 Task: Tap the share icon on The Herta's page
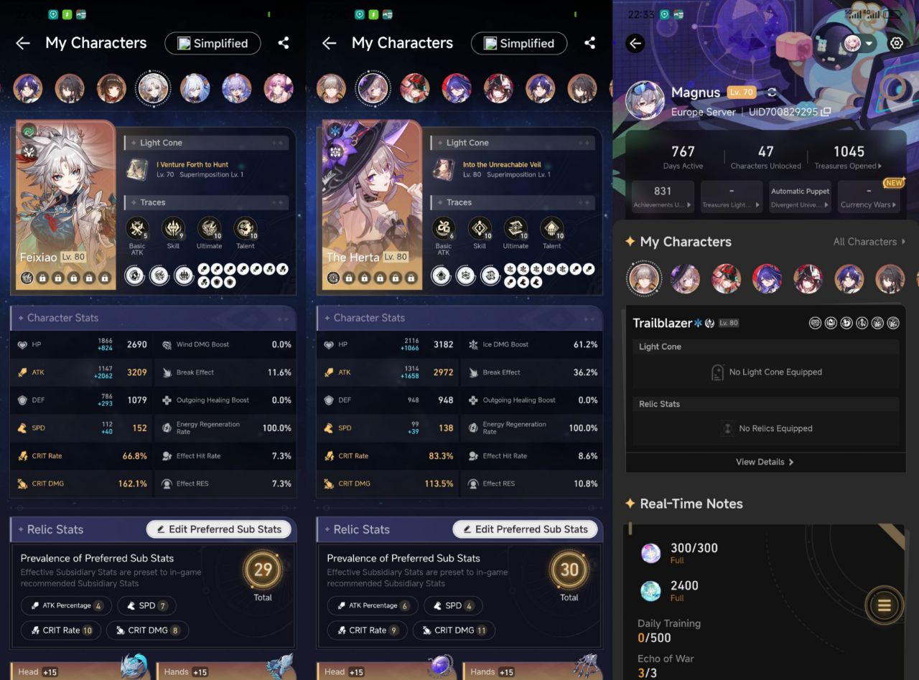pos(589,43)
